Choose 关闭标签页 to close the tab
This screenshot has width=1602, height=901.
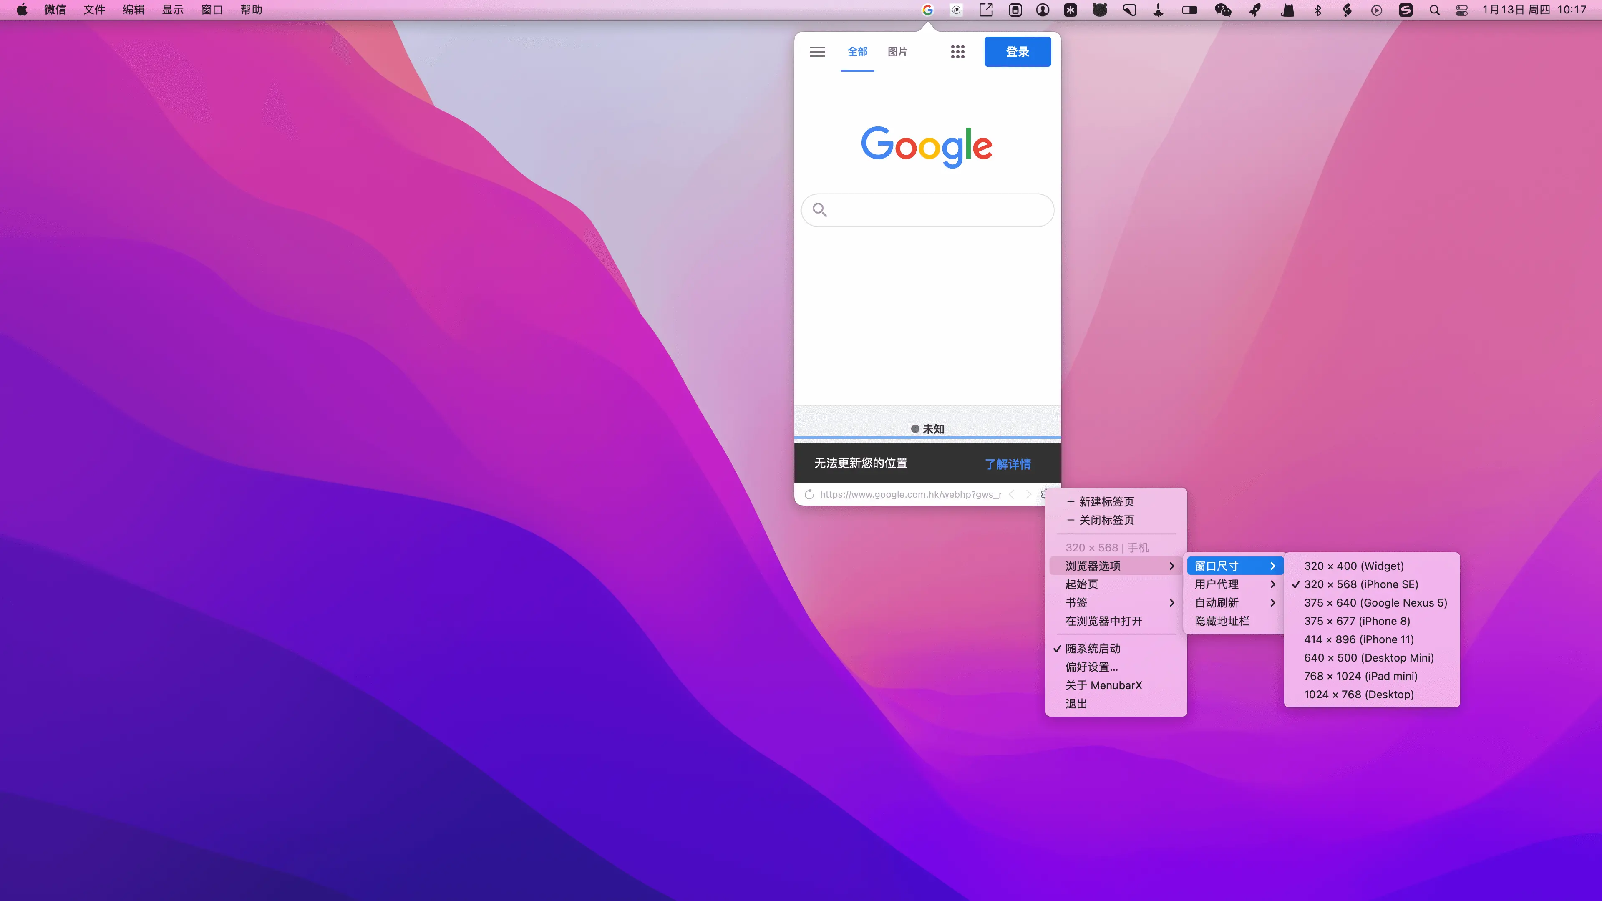pyautogui.click(x=1116, y=520)
